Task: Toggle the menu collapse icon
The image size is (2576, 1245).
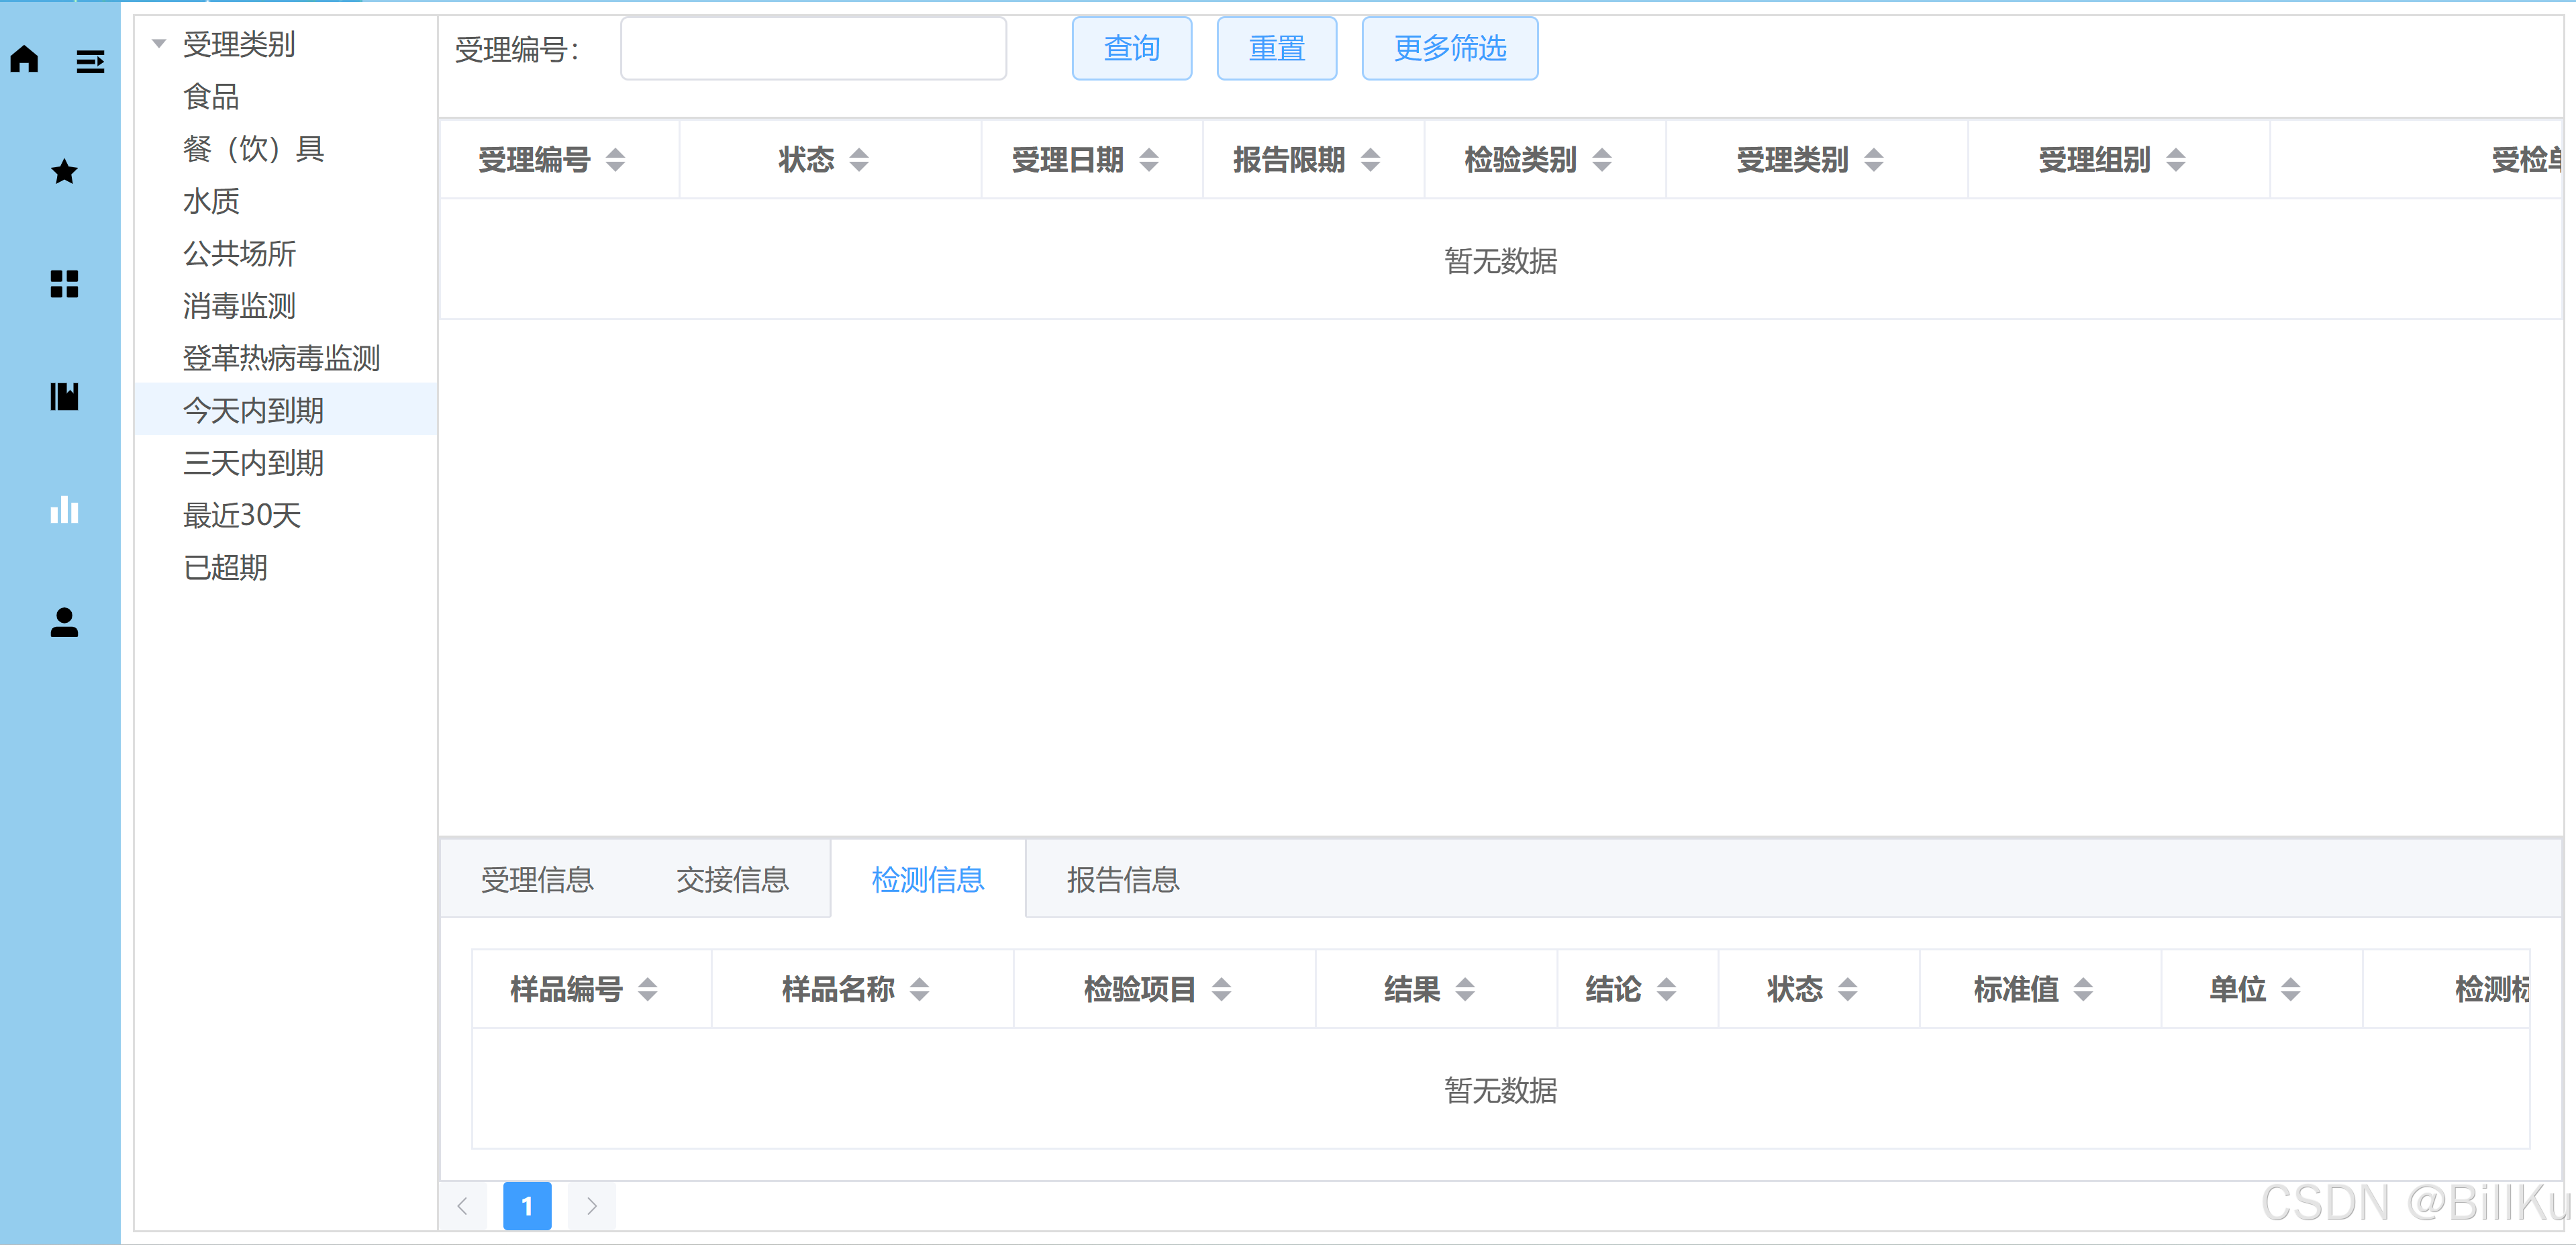Action: click(x=90, y=62)
